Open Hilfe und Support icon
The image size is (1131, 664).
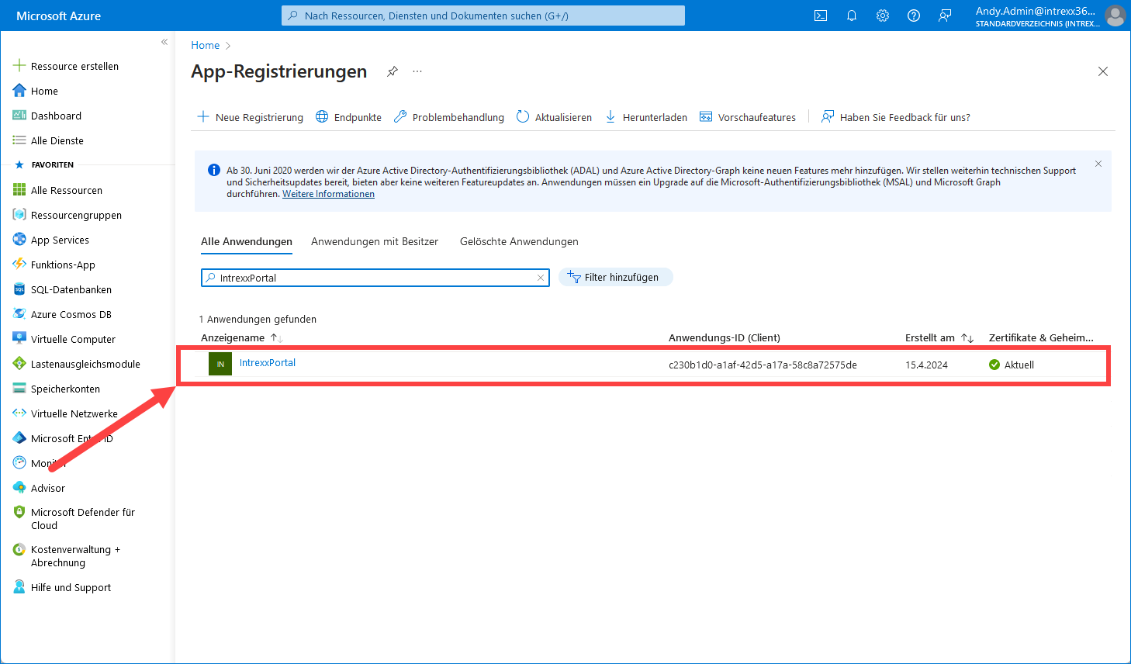click(x=19, y=587)
